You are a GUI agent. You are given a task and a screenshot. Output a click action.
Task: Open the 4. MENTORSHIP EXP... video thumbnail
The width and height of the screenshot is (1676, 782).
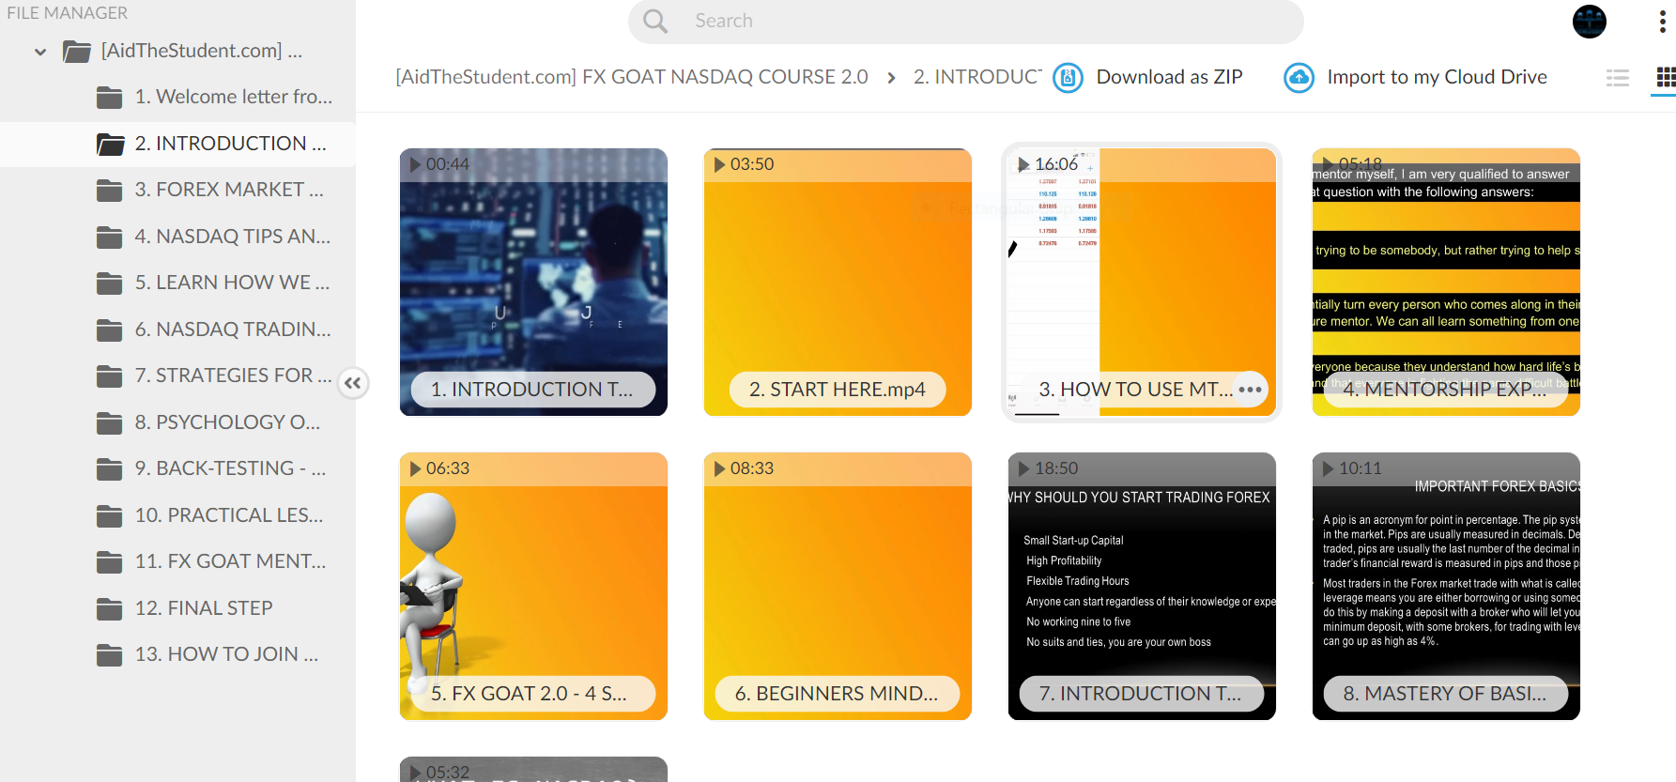(x=1446, y=282)
